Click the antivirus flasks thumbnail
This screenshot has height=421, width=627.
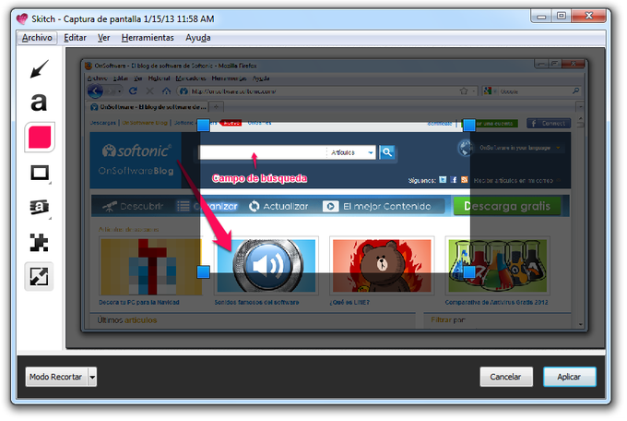pyautogui.click(x=497, y=266)
